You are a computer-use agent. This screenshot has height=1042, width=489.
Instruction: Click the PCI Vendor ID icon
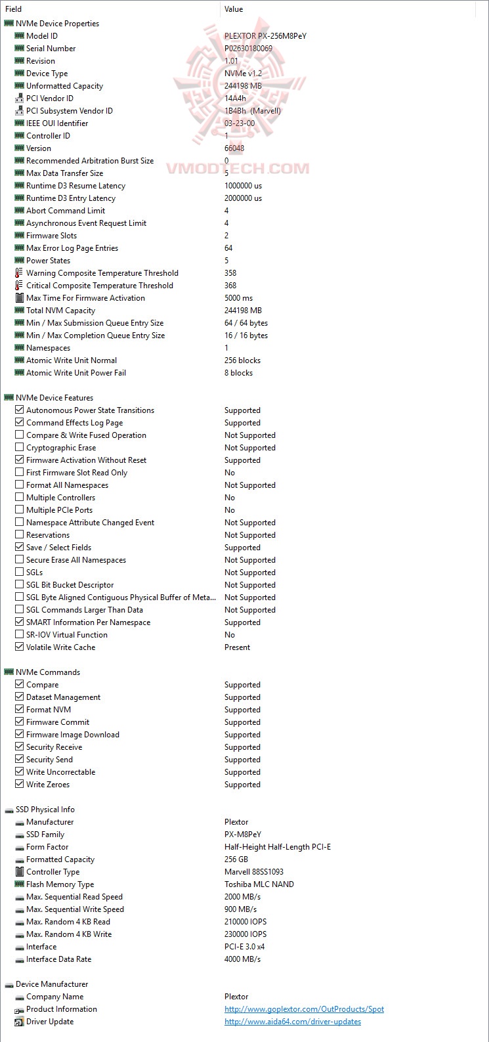[x=20, y=98]
